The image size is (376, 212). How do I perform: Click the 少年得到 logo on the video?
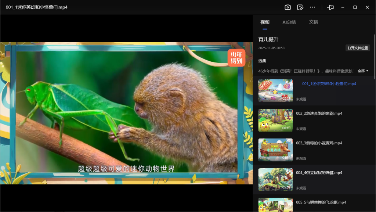click(x=236, y=58)
